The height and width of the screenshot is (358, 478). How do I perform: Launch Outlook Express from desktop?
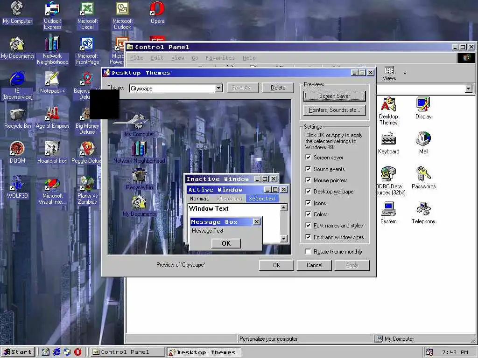pyautogui.click(x=52, y=15)
